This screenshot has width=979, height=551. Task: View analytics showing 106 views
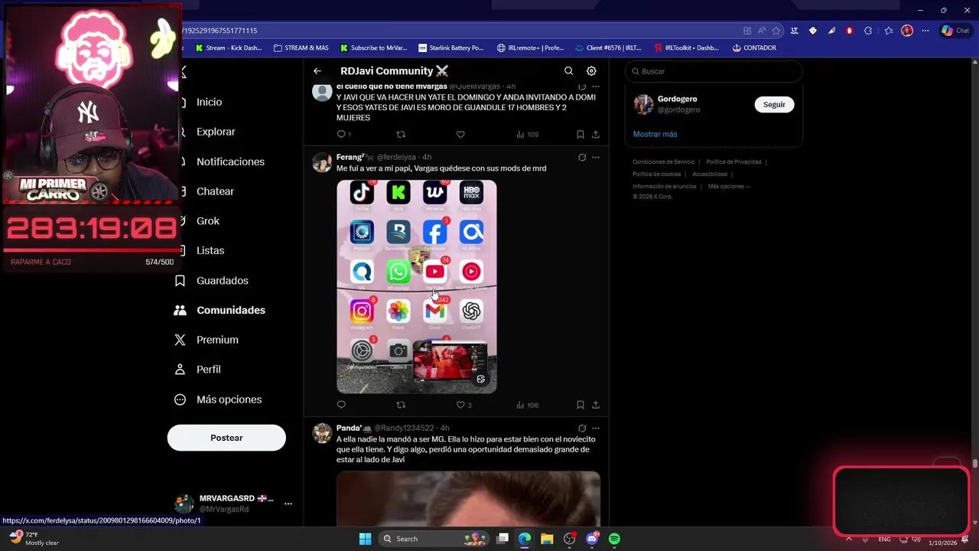click(x=527, y=405)
